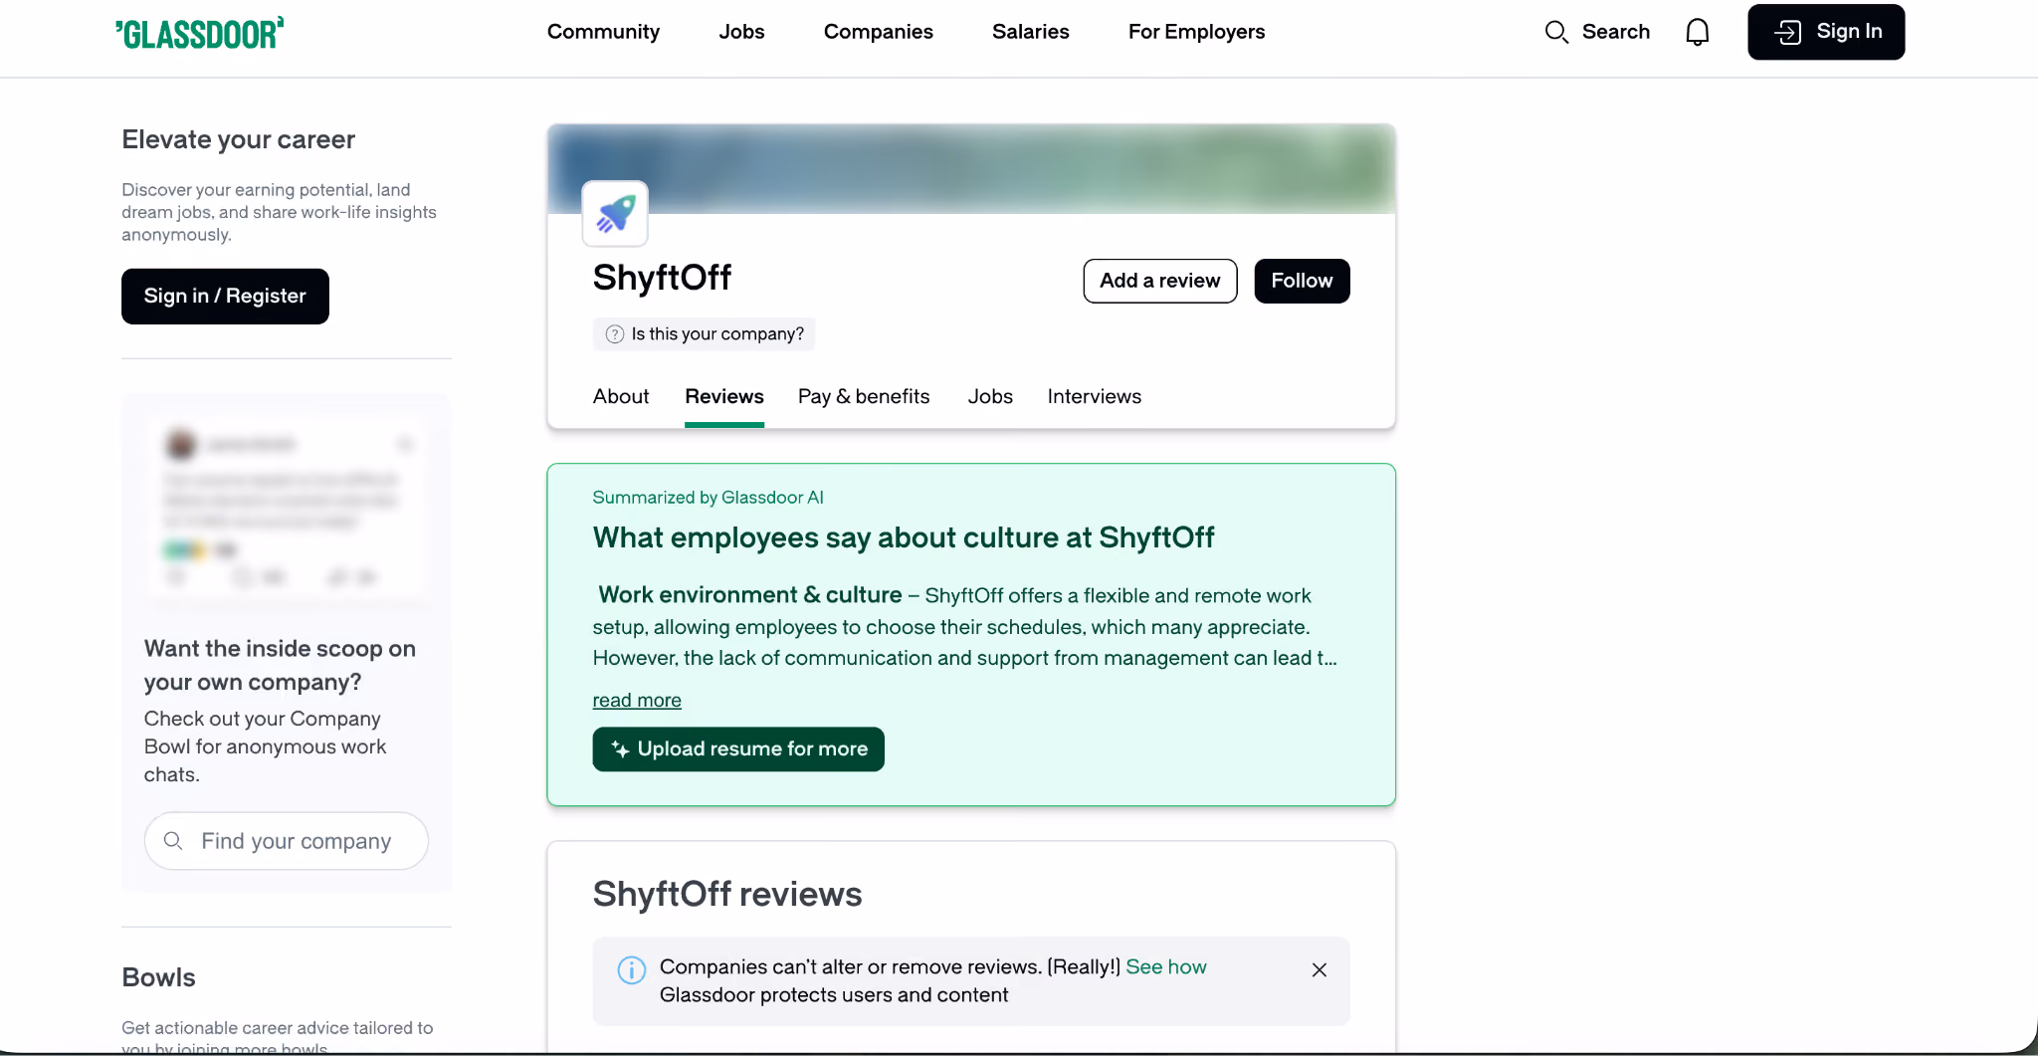Click the ShyftOff reviews heading
The width and height of the screenshot is (2038, 1056).
(x=727, y=894)
